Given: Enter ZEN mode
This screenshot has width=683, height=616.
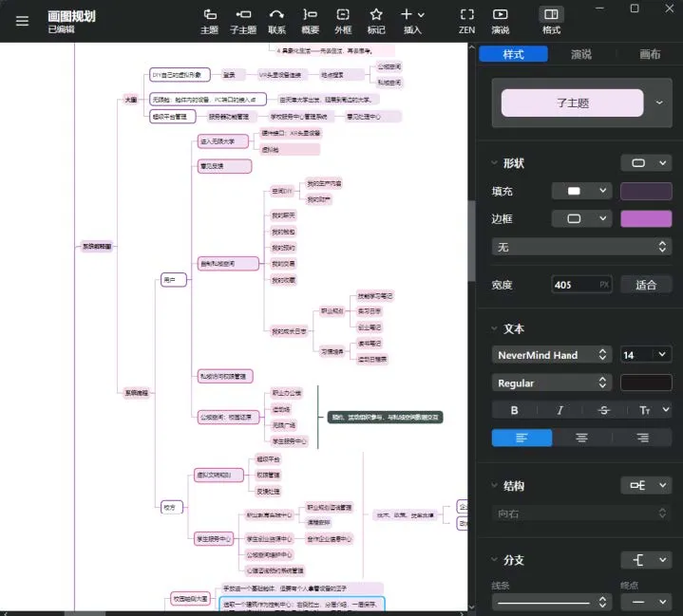Looking at the screenshot, I should (467, 21).
